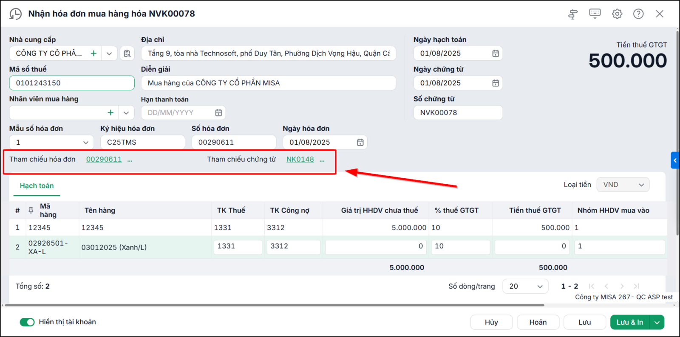Image resolution: width=680 pixels, height=337 pixels.
Task: Click the Số hóa đơn input field
Action: pyautogui.click(x=234, y=143)
